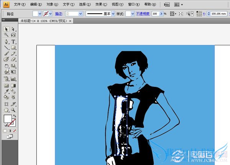Select the Free Transform tool
Screen dimensions: 230x165
click(x=13, y=72)
